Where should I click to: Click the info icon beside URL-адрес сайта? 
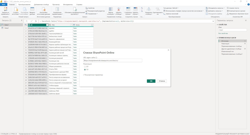point(96,58)
